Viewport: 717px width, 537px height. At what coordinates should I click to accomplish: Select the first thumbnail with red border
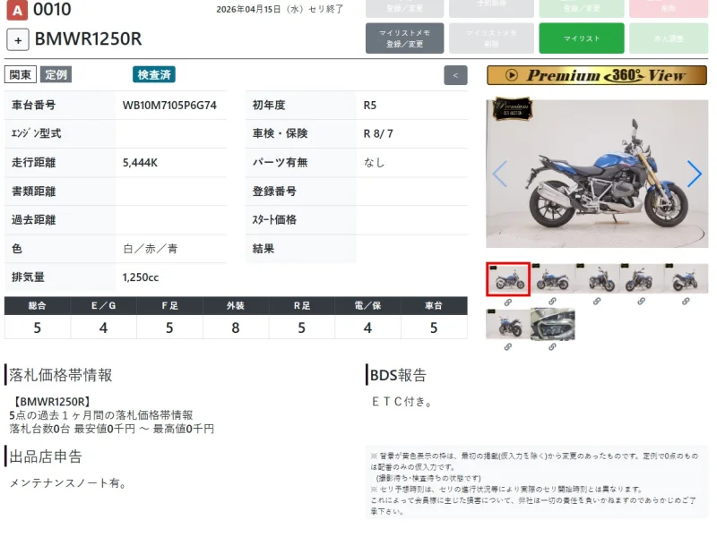(x=508, y=278)
